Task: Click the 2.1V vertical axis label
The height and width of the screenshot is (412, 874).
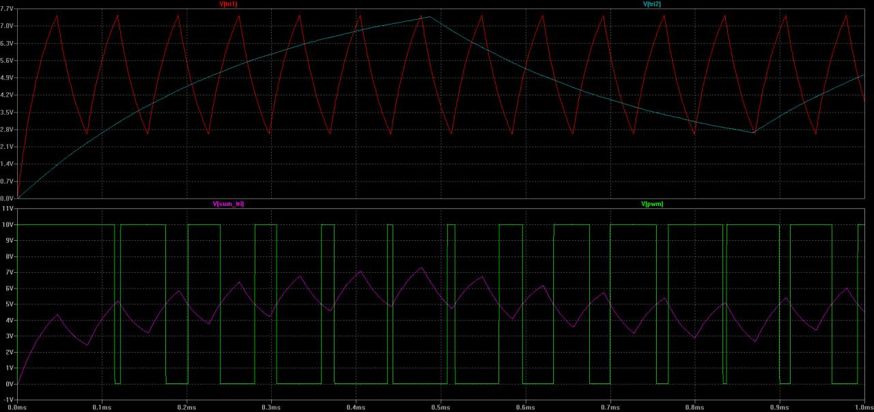Action: point(8,147)
